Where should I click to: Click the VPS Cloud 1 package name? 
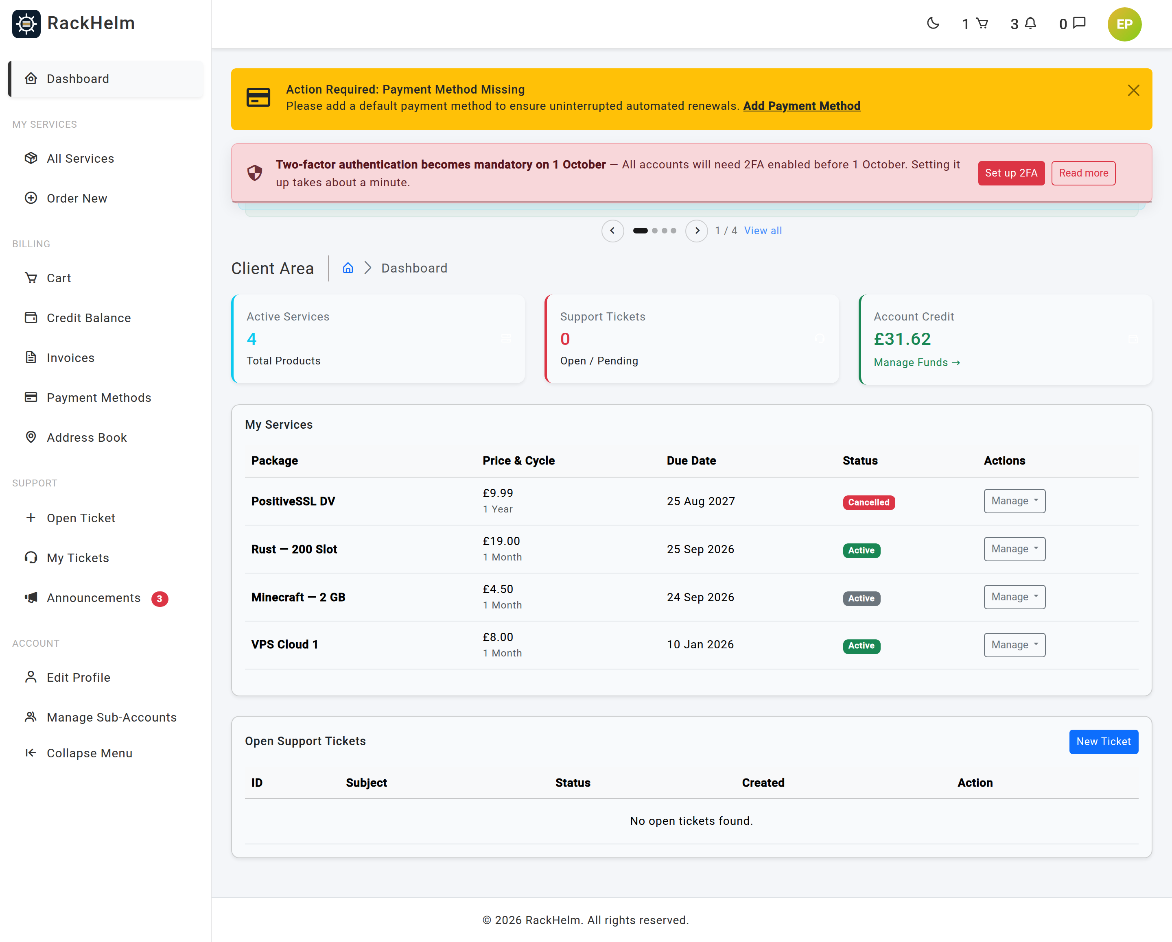pos(284,644)
